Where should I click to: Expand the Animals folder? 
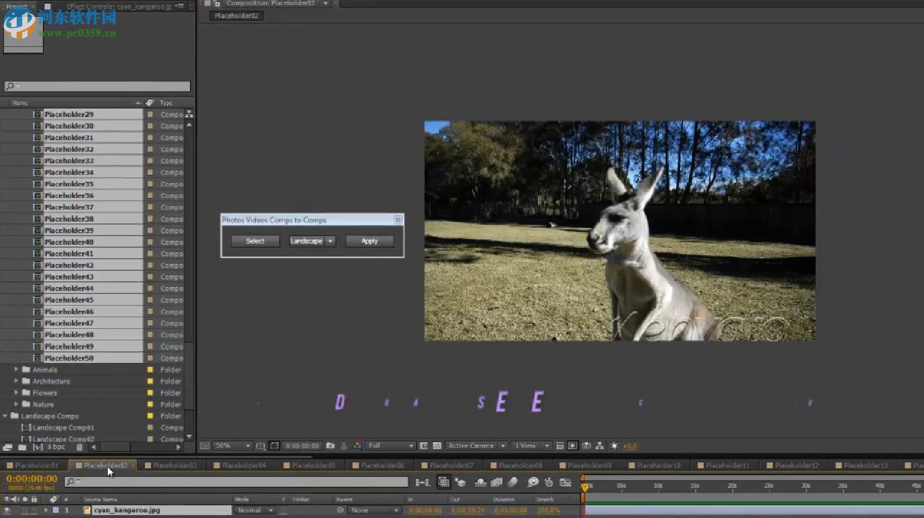[x=16, y=369]
